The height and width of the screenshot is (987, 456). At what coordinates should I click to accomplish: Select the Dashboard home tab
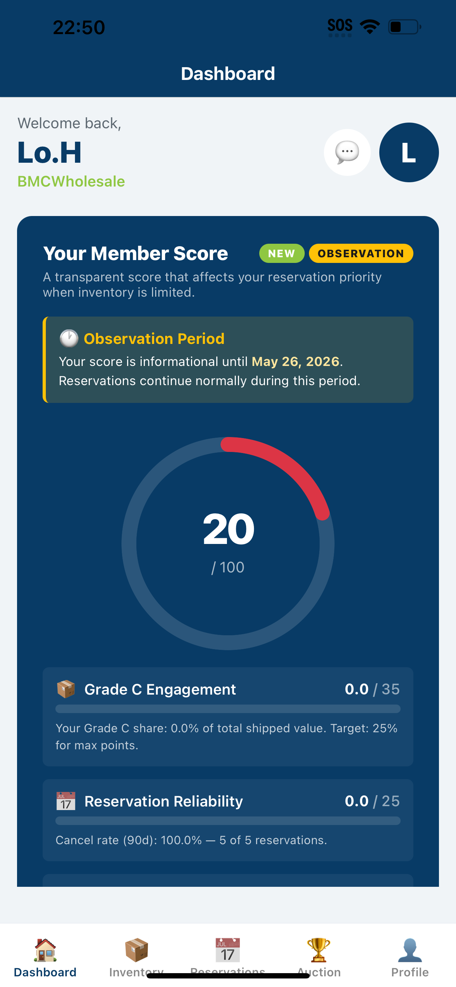point(45,956)
